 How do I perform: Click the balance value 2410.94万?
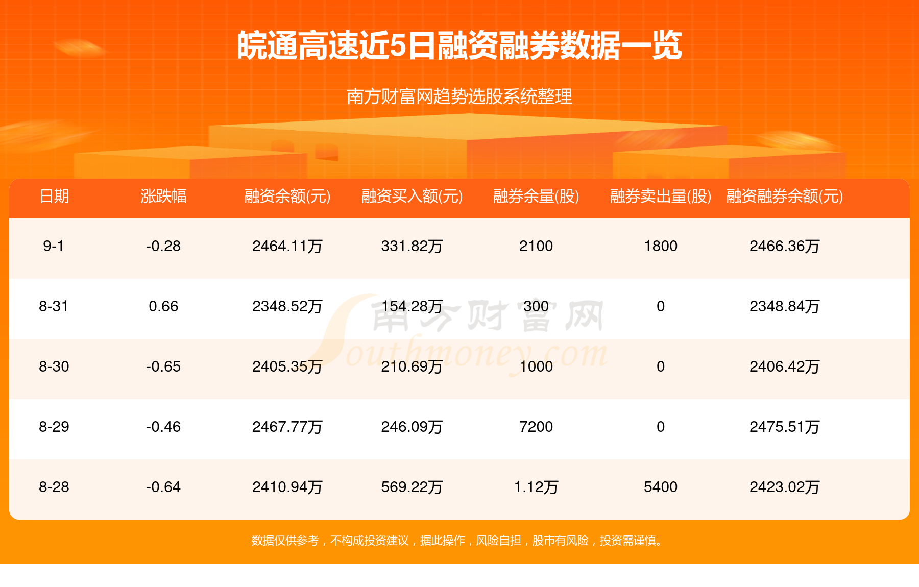pyautogui.click(x=287, y=487)
